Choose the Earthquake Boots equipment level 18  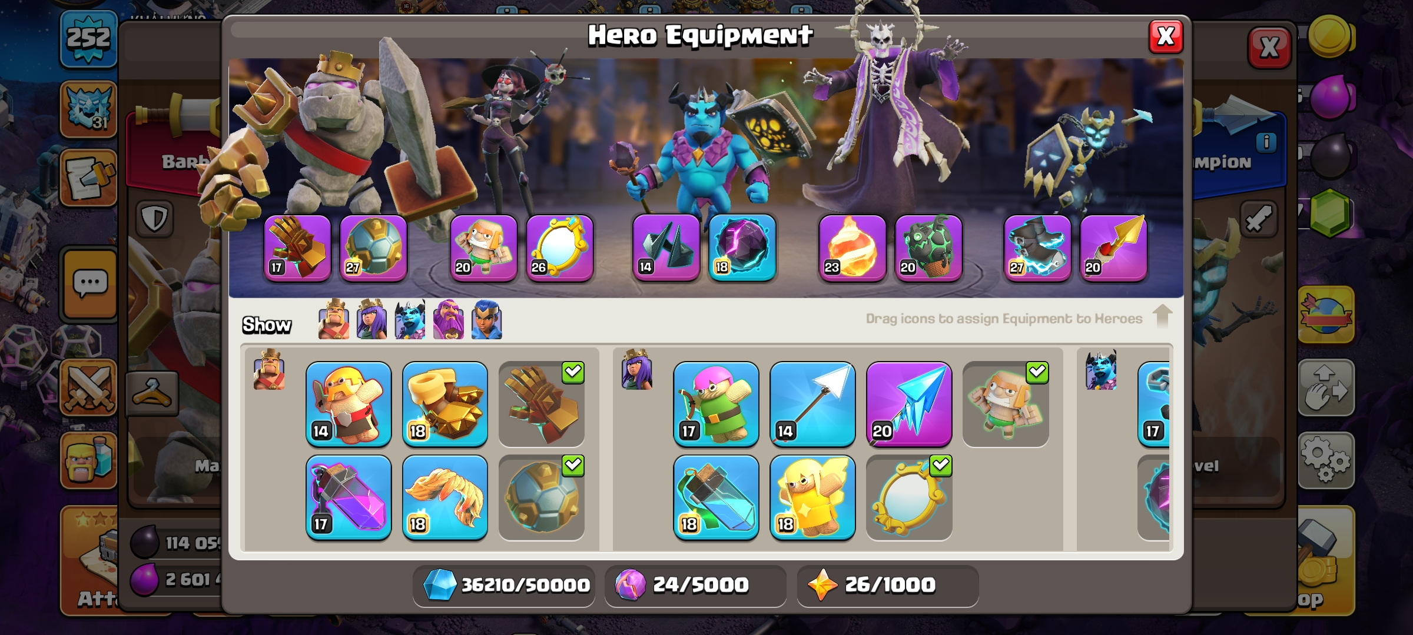pos(445,404)
